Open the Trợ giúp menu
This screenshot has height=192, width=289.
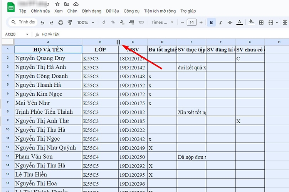[x=188, y=11]
